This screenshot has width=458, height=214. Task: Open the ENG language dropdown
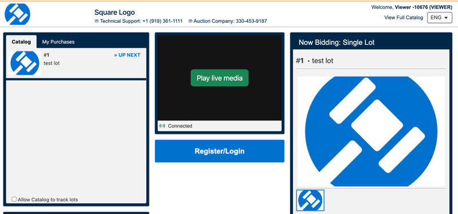[440, 18]
